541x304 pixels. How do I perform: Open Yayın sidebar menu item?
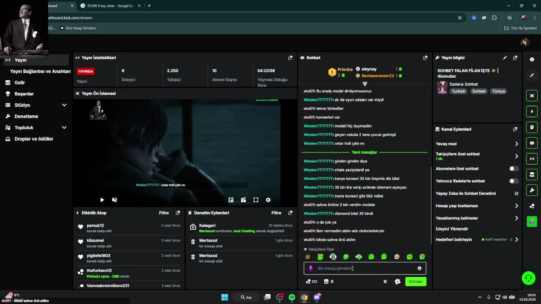(x=36, y=60)
